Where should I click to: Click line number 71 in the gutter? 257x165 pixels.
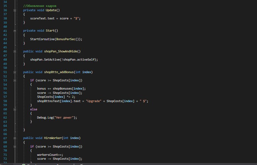tap(5, 155)
